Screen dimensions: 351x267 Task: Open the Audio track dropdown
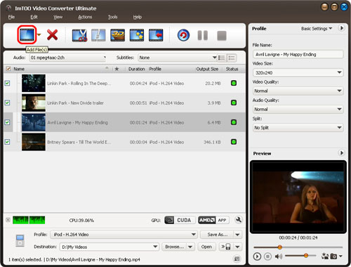click(68, 58)
